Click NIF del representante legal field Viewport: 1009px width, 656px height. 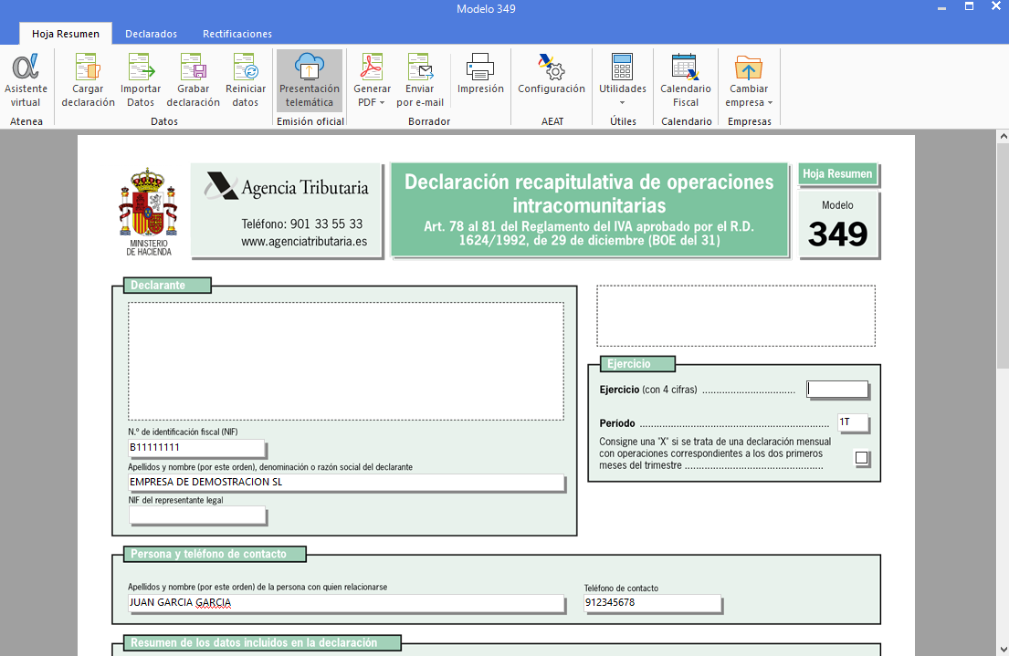(x=197, y=515)
